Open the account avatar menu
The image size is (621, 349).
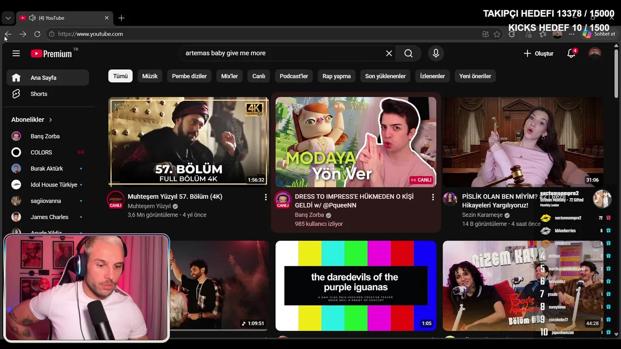(x=594, y=53)
